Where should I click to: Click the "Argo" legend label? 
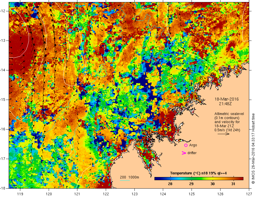tap(193, 145)
